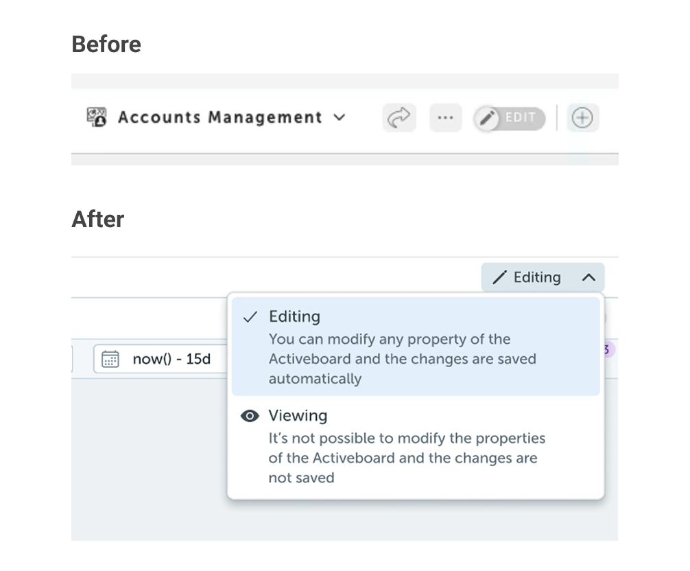Viewport: 690px width, 571px height.
Task: Open the calendar icon in date field
Action: (110, 359)
